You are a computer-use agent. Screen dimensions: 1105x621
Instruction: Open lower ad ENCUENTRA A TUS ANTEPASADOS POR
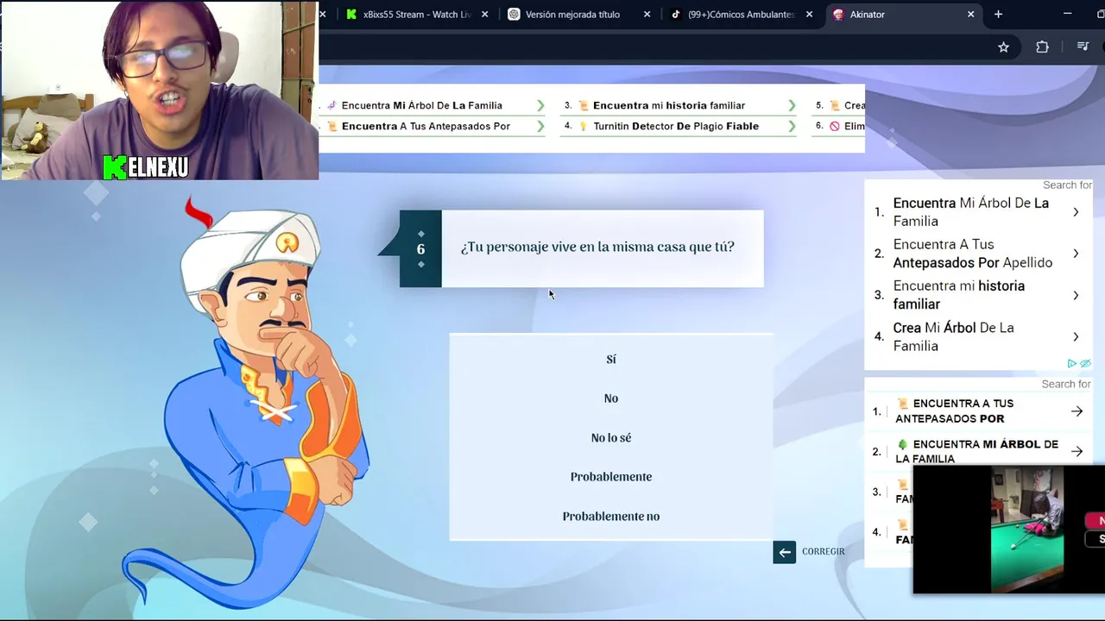[954, 411]
